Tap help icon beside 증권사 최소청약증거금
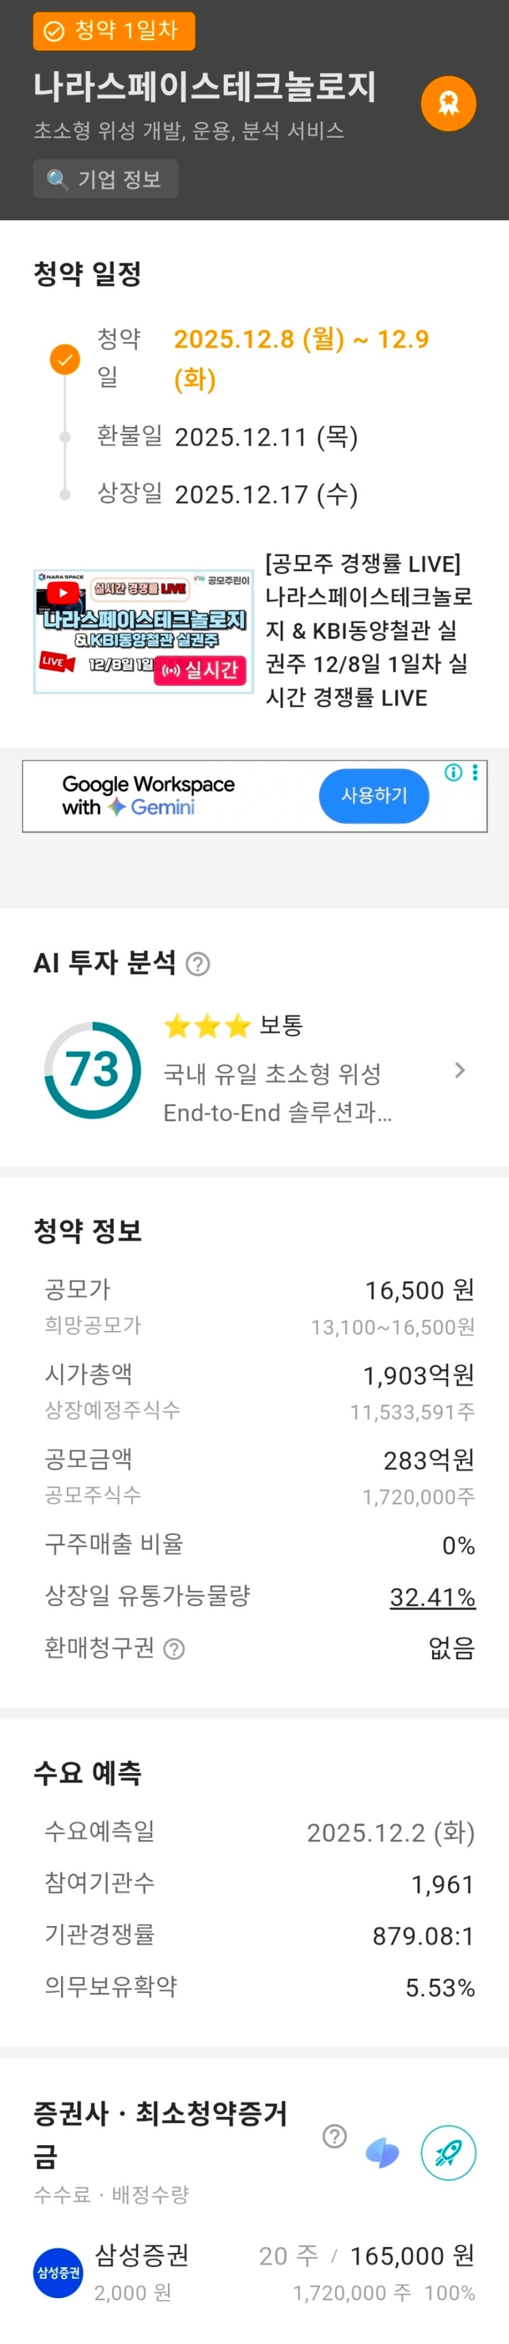 (335, 2136)
